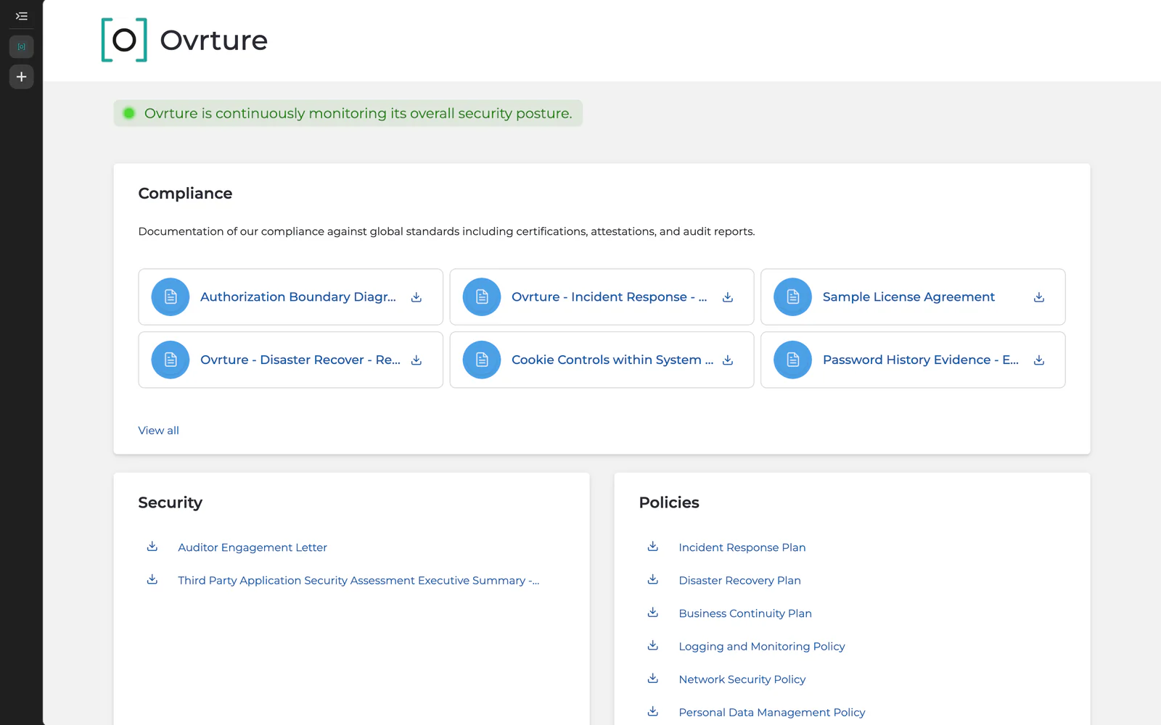The width and height of the screenshot is (1161, 725).
Task: Download the Incident Response Plan
Action: [653, 547]
